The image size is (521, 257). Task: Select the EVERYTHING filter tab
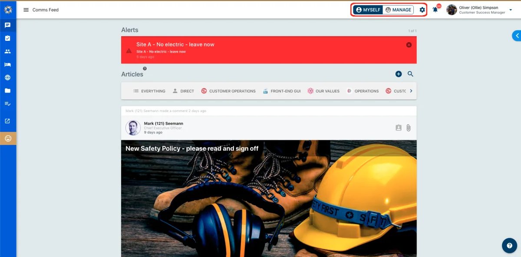pyautogui.click(x=149, y=91)
